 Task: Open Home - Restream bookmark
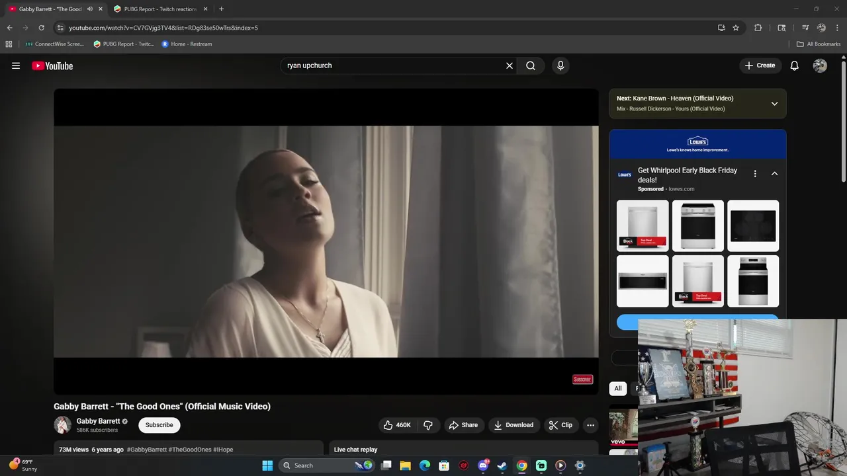tap(187, 44)
